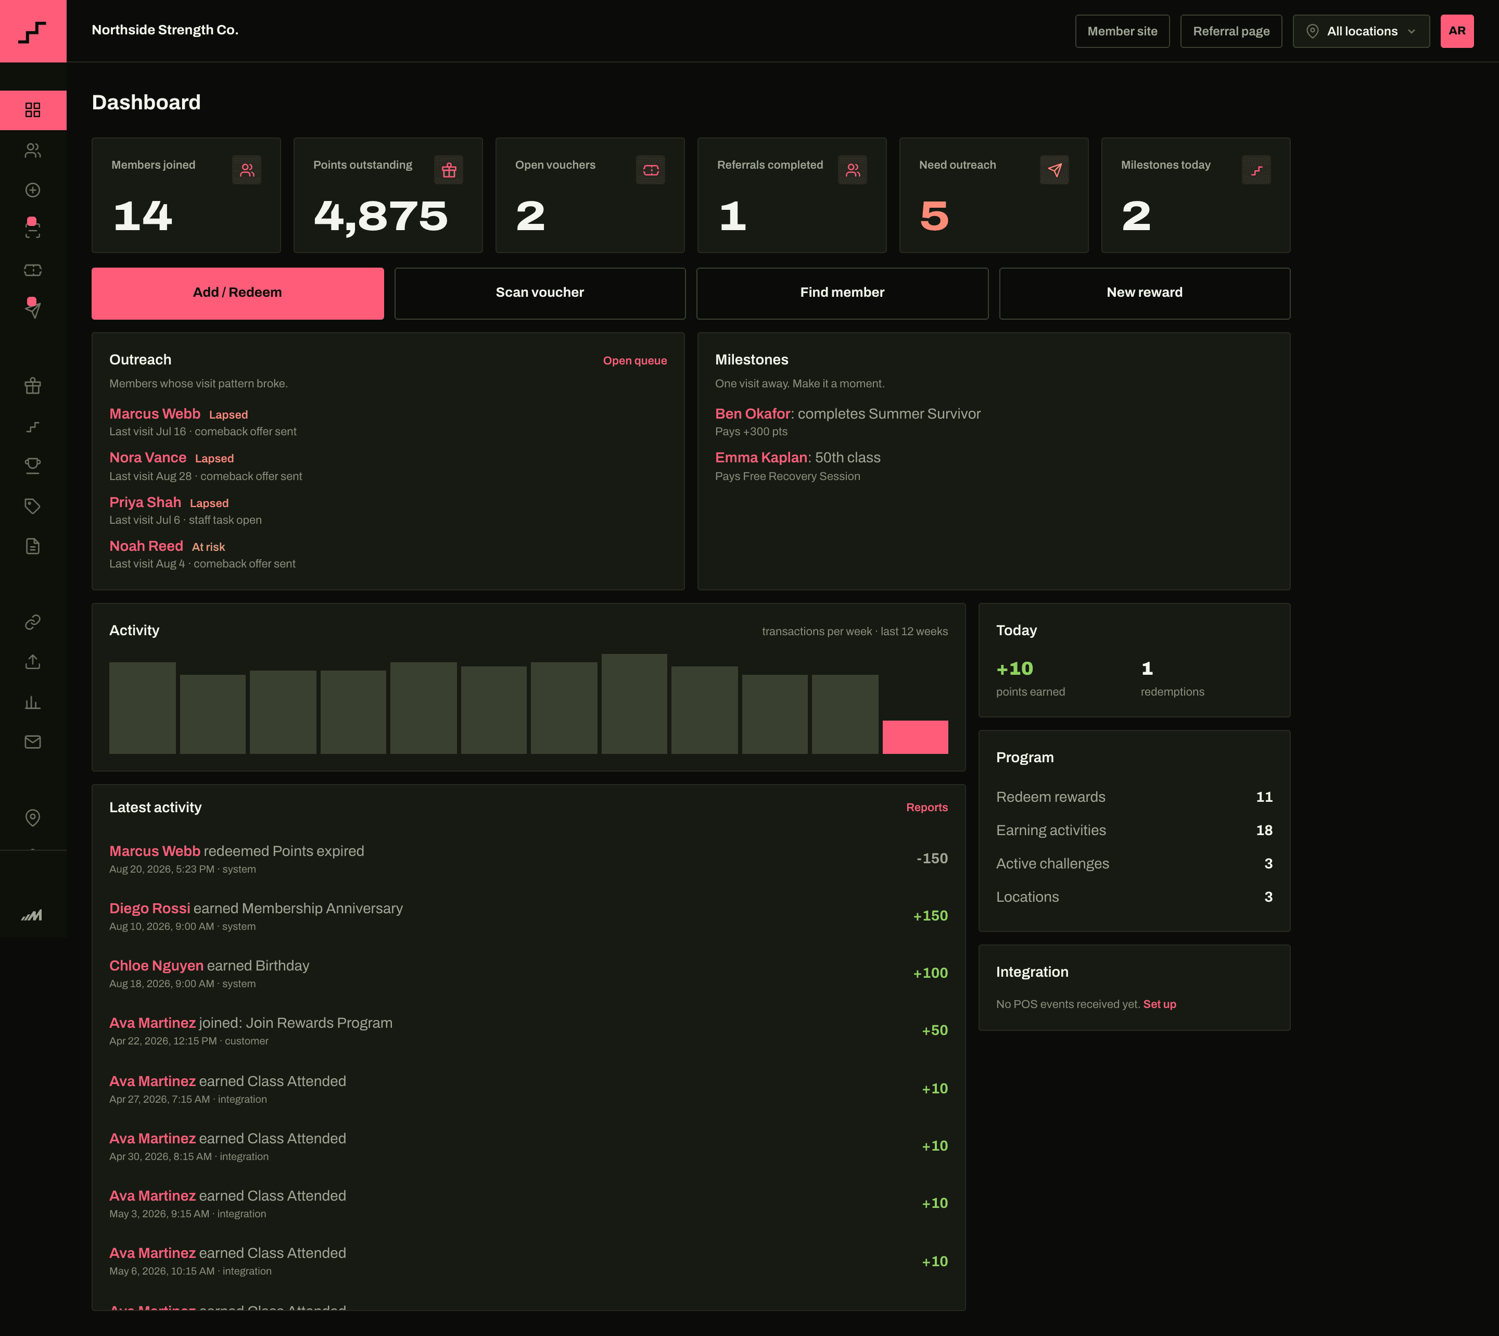The height and width of the screenshot is (1336, 1499).
Task: Open the mail envelope icon in sidebar
Action: pos(32,742)
